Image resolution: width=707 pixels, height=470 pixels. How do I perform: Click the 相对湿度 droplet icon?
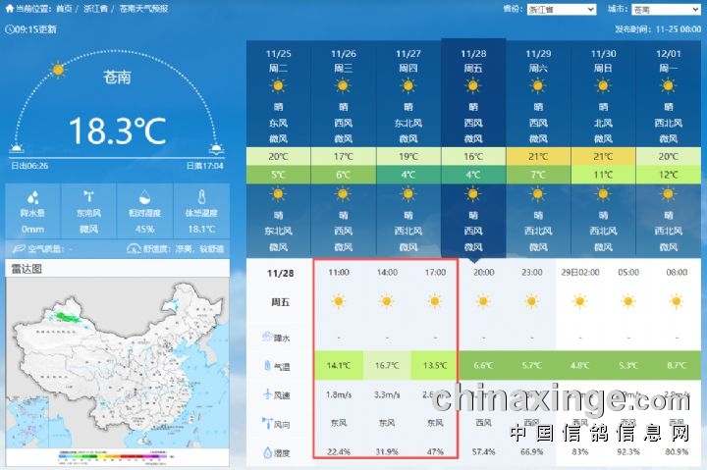click(144, 196)
